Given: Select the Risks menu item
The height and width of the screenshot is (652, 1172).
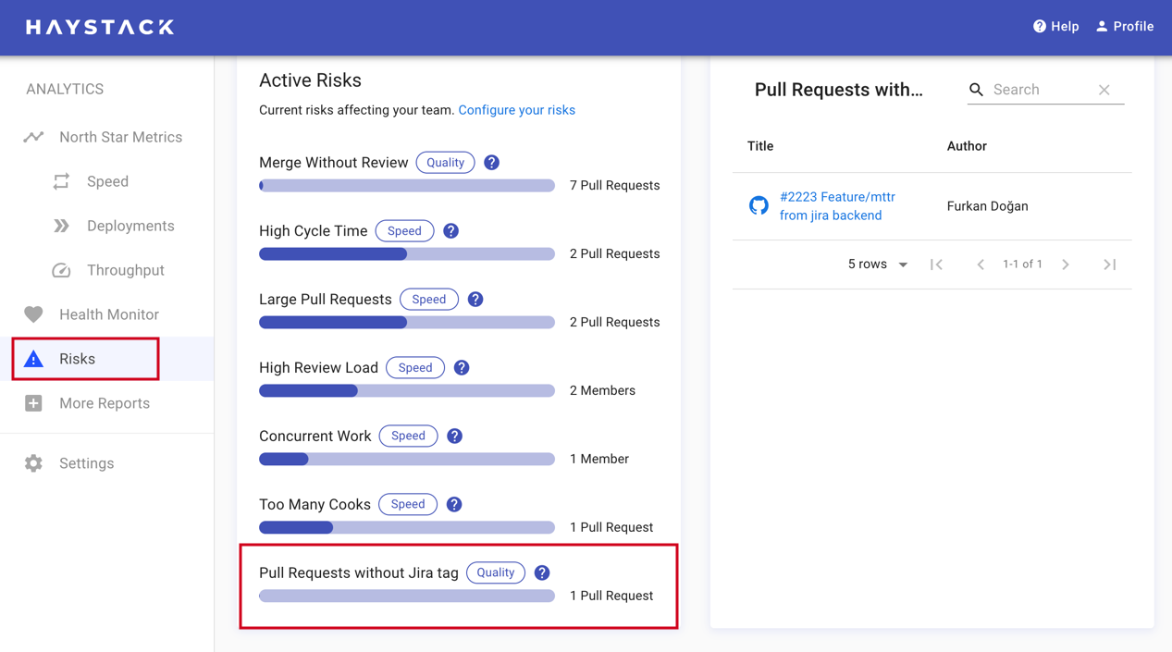Looking at the screenshot, I should point(107,359).
